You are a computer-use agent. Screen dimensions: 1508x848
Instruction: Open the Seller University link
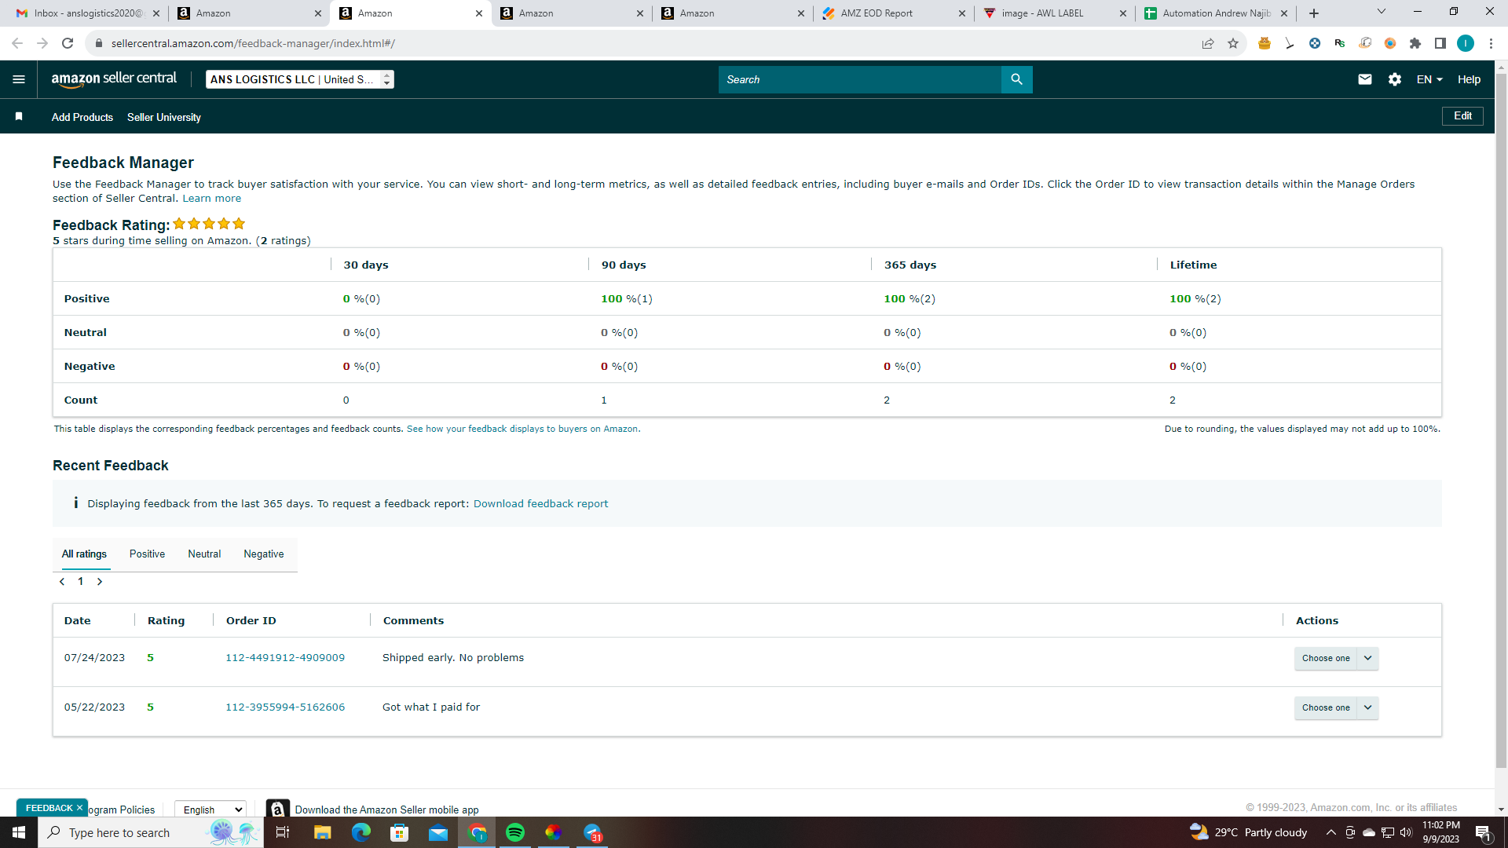click(164, 117)
